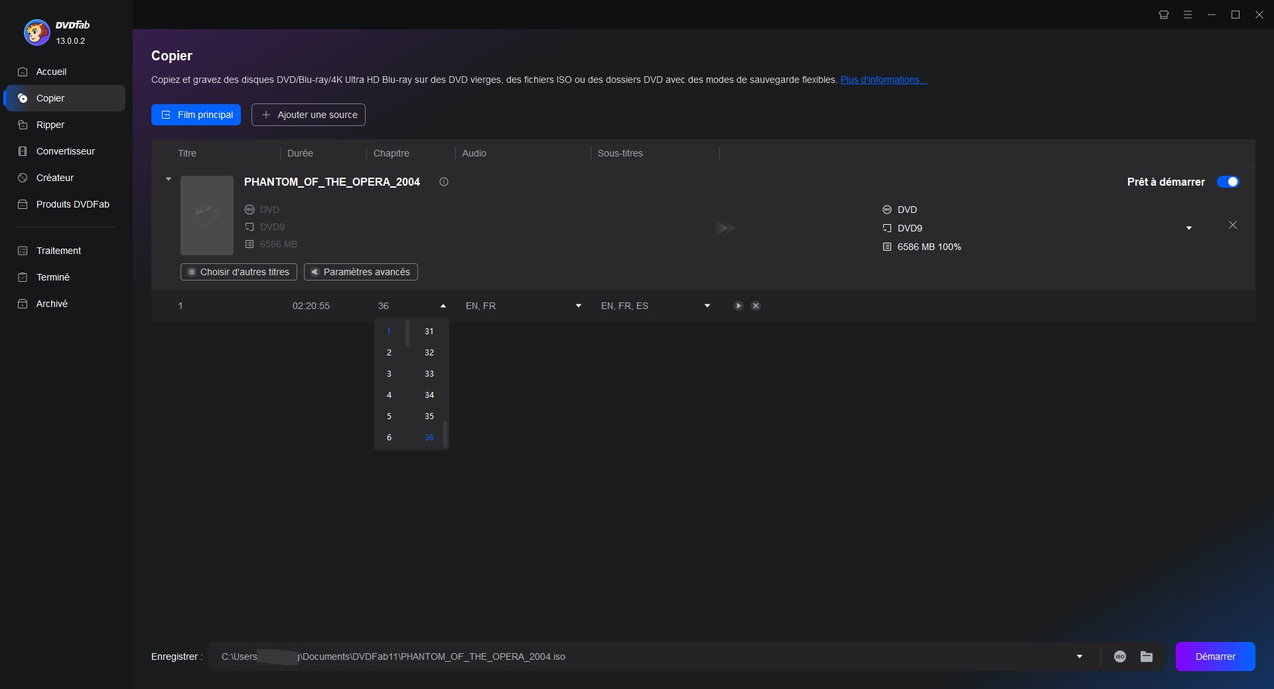Open the Créateur module

click(64, 178)
